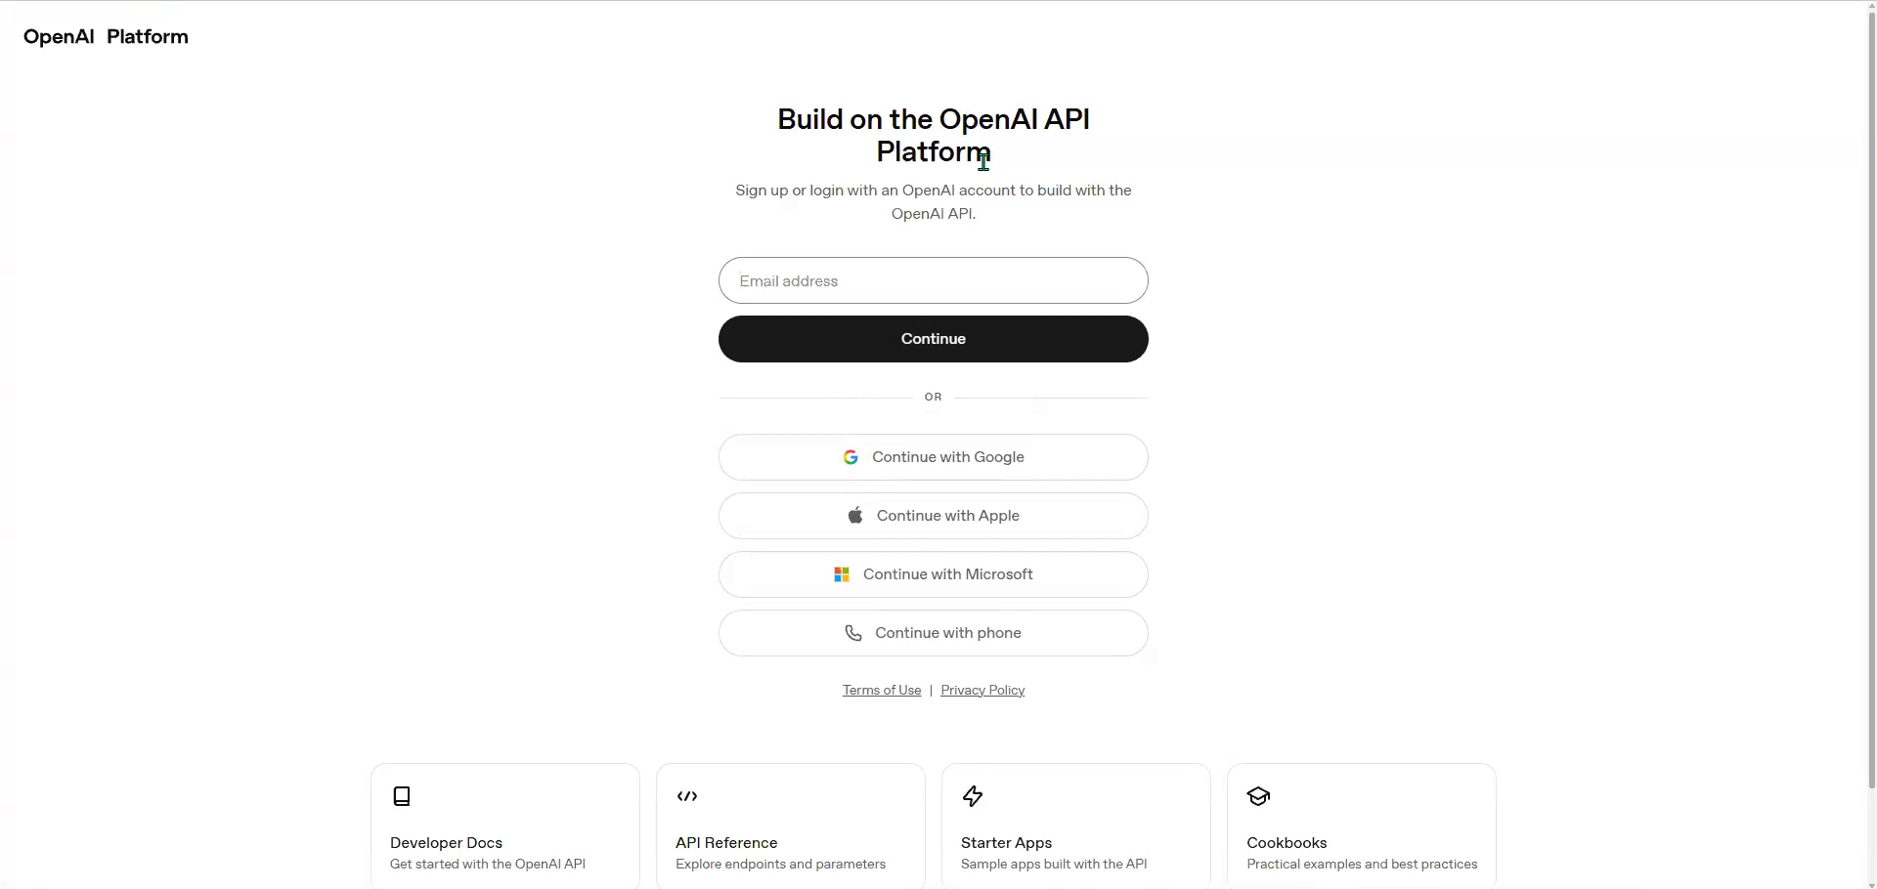Choose Continue with Apple
The width and height of the screenshot is (1877, 889).
[x=934, y=516]
